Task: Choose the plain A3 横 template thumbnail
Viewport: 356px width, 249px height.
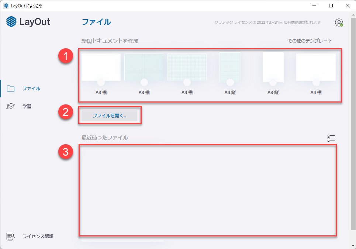Action: coord(101,66)
